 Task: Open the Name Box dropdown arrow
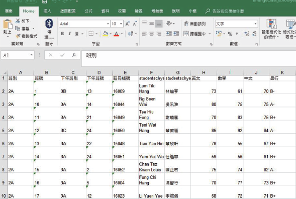(32, 55)
